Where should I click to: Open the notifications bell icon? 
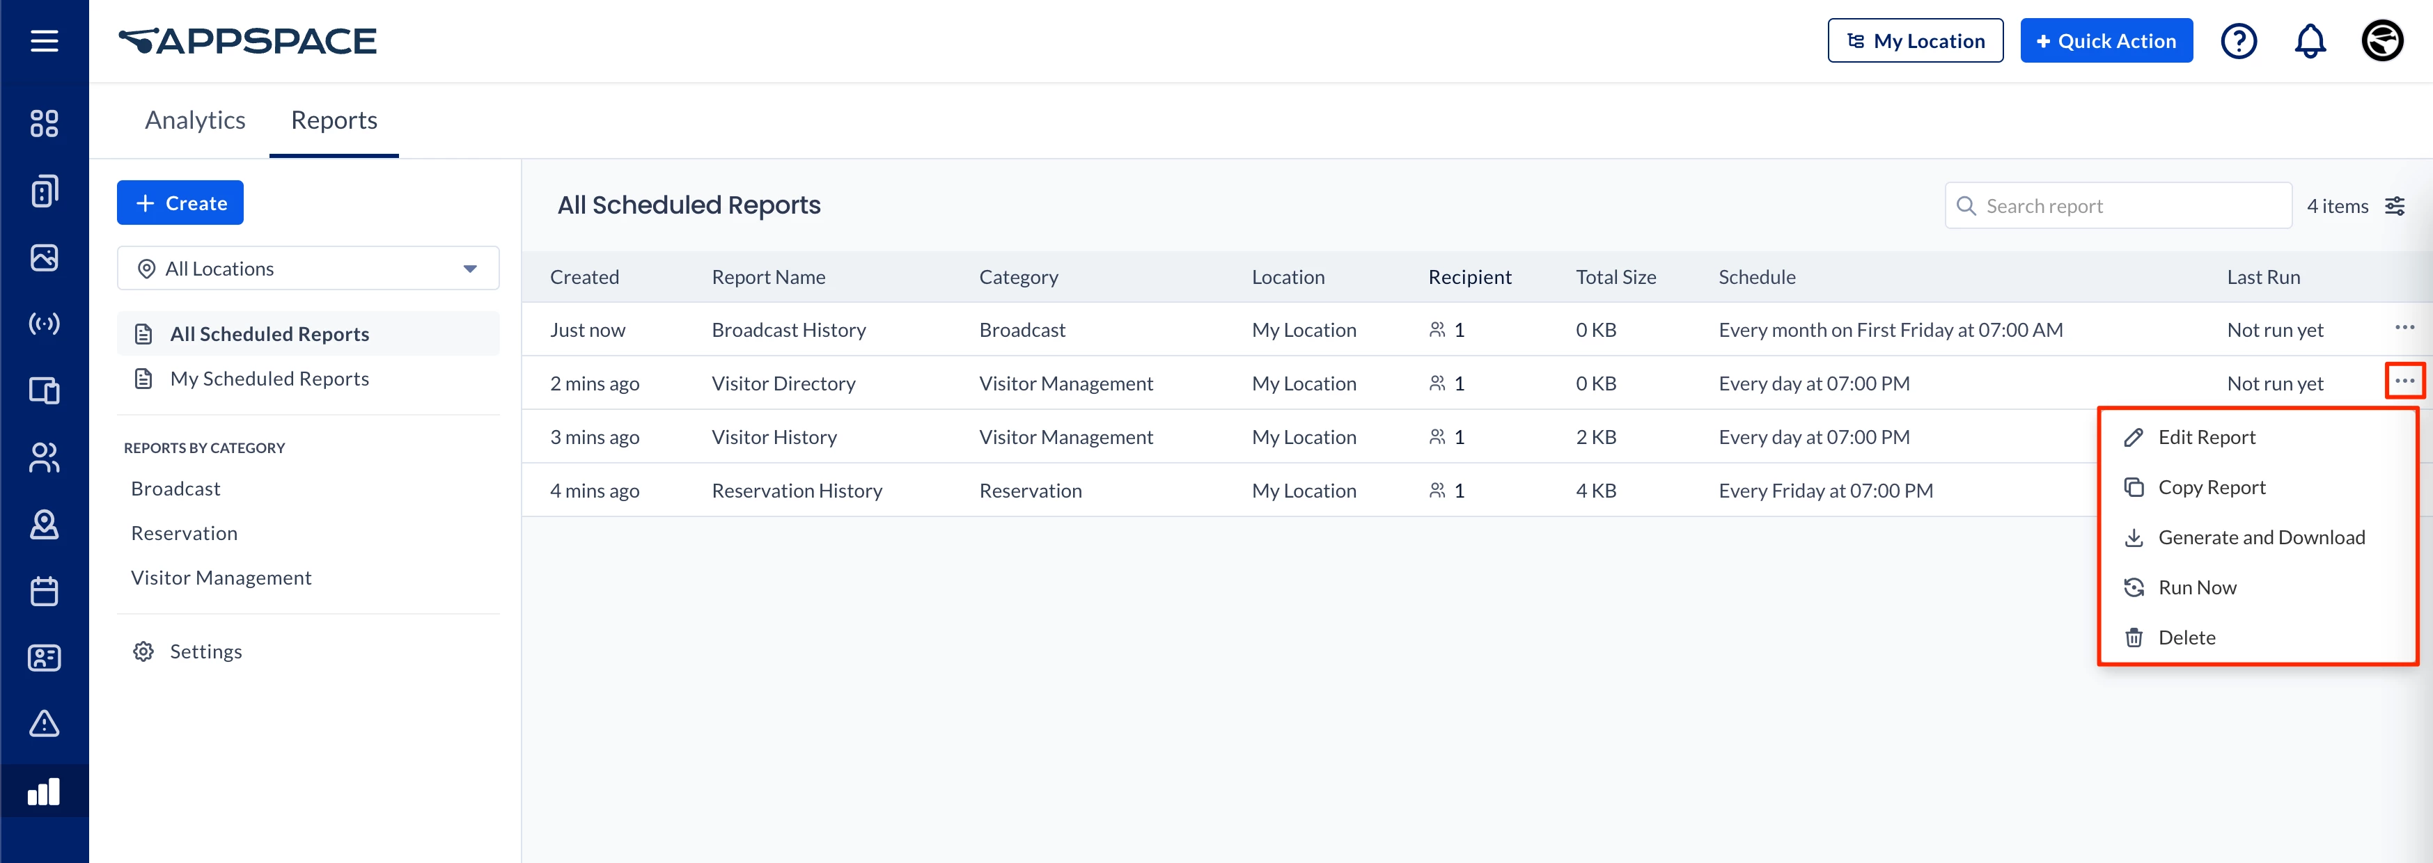[x=2309, y=40]
